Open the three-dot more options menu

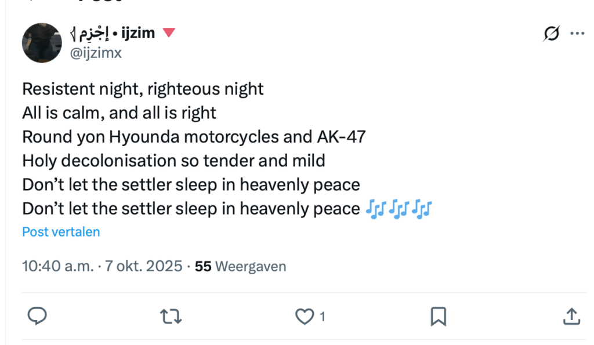(577, 34)
